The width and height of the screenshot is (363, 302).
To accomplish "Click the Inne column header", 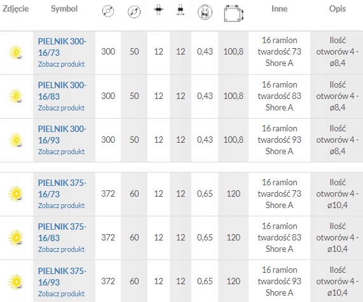I will [280, 9].
